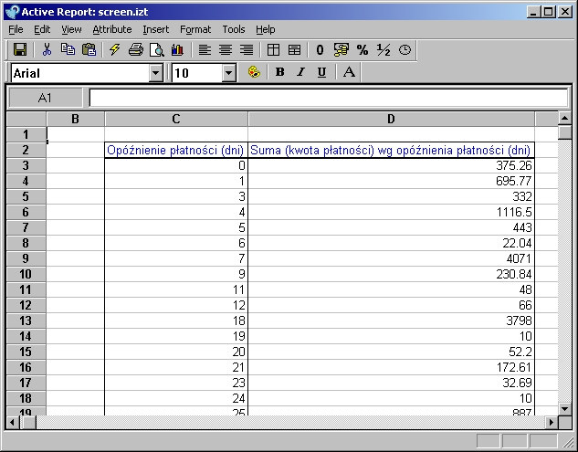Click the table grid icon

[x=273, y=49]
